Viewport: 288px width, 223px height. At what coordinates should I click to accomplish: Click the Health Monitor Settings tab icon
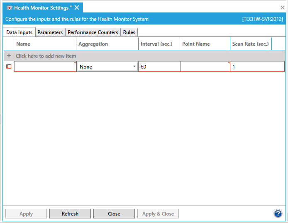(10, 8)
